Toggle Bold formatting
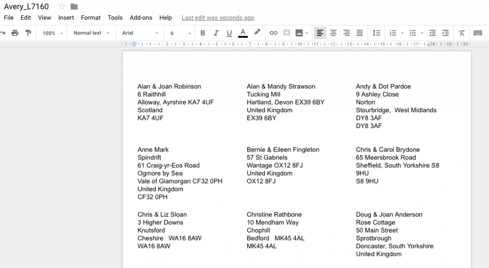The height and width of the screenshot is (268, 489). pos(202,33)
